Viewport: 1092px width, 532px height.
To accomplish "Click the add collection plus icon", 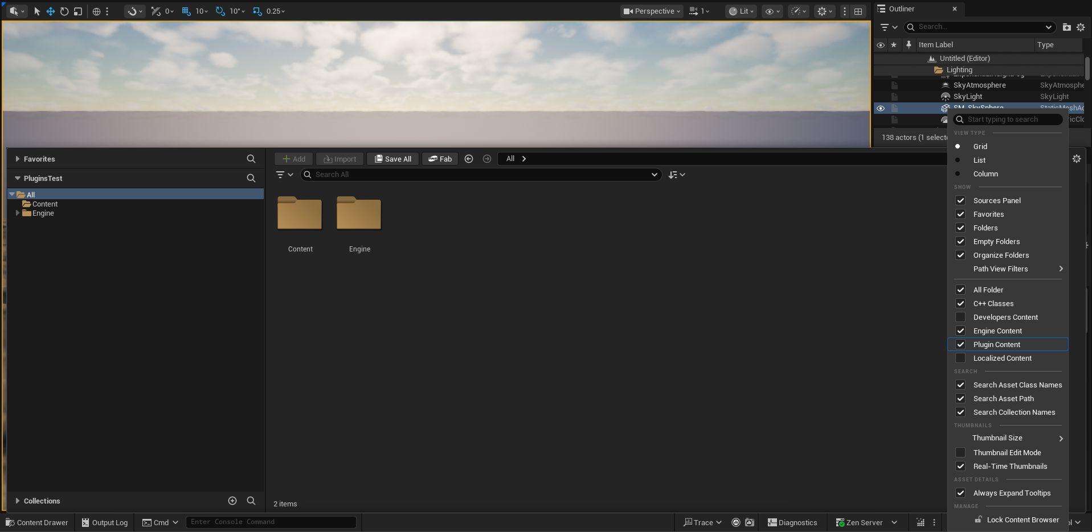I will pyautogui.click(x=232, y=501).
